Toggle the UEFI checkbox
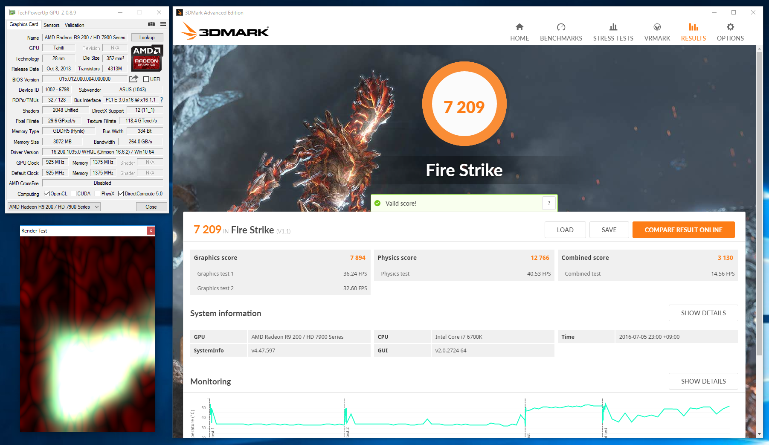 [146, 79]
